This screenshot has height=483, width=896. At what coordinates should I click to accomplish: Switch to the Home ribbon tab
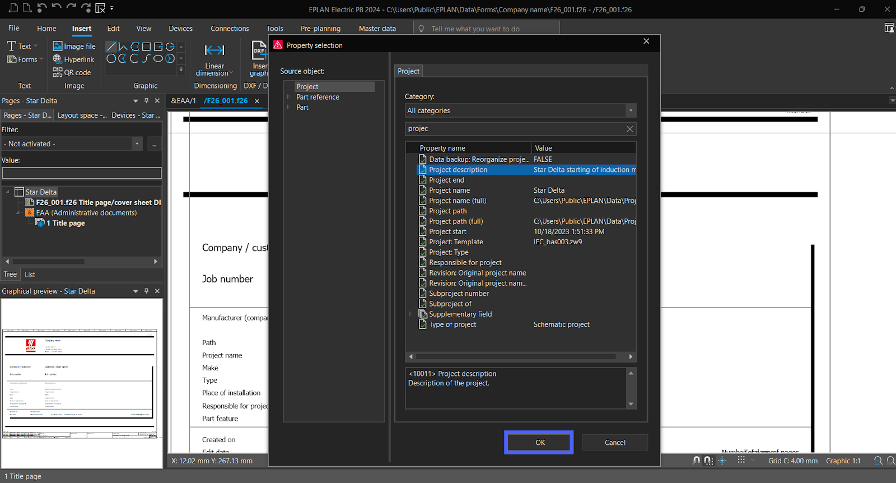46,29
